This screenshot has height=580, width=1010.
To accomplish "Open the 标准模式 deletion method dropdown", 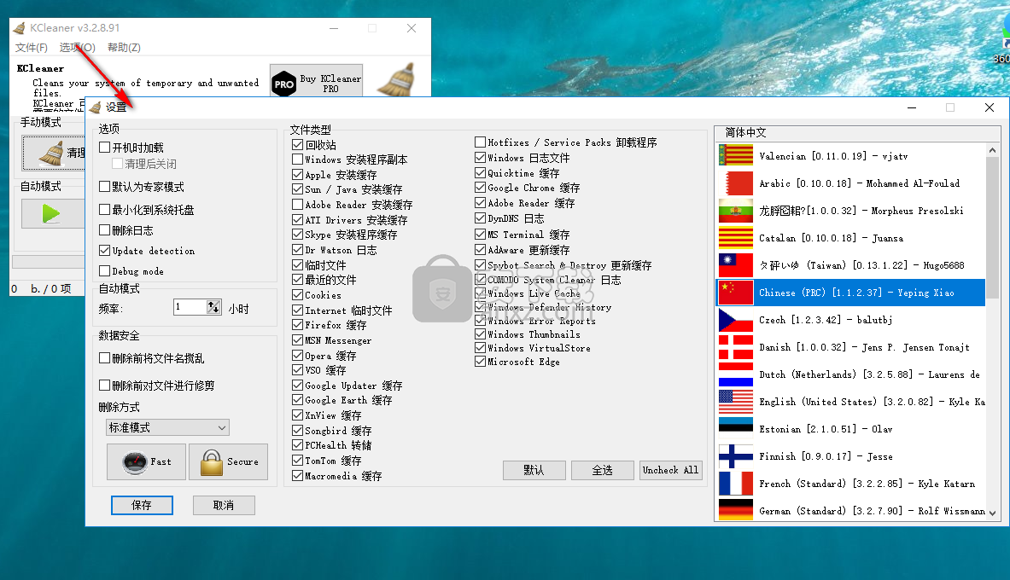I will coord(167,427).
